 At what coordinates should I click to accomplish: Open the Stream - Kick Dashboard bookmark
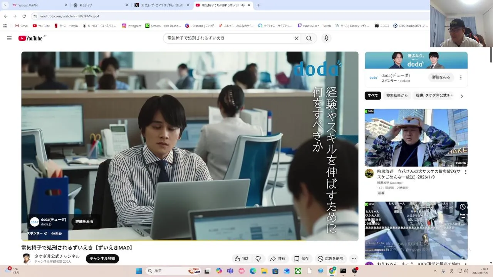163,26
